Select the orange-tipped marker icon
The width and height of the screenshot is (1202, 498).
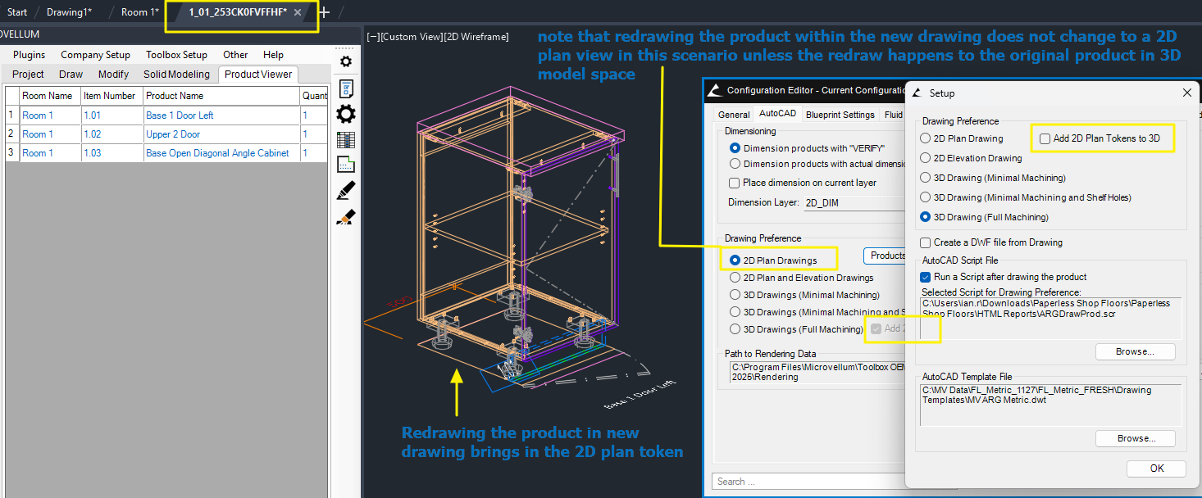point(346,217)
